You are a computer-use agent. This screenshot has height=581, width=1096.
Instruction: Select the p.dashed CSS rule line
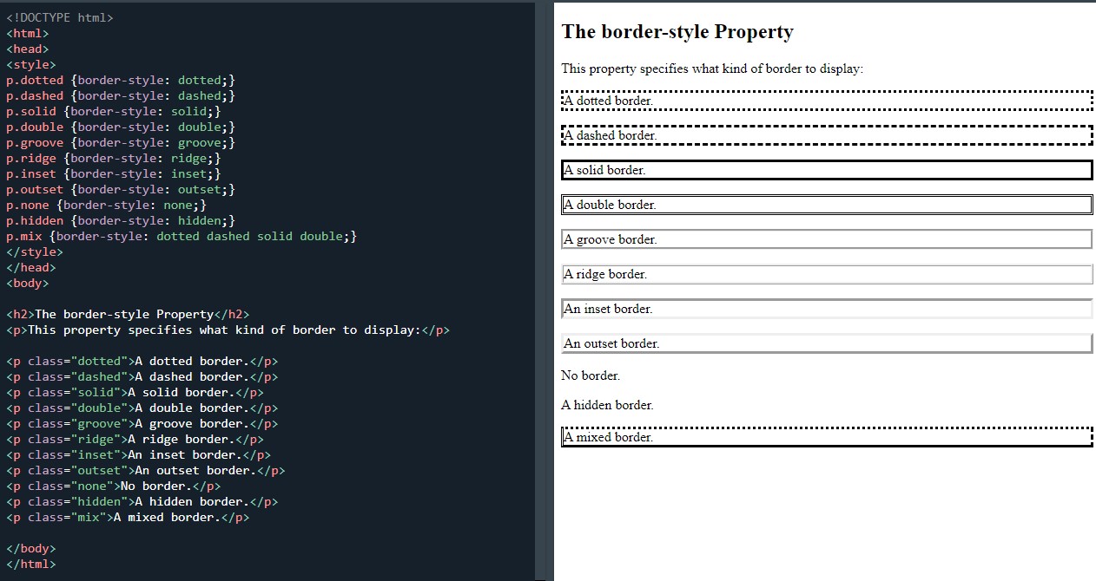tap(121, 95)
